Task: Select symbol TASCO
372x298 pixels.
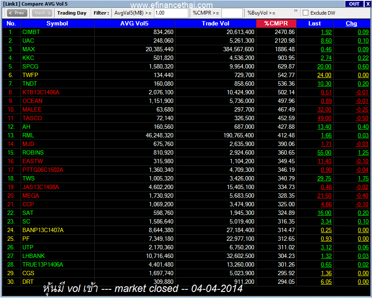Action: pos(32,118)
